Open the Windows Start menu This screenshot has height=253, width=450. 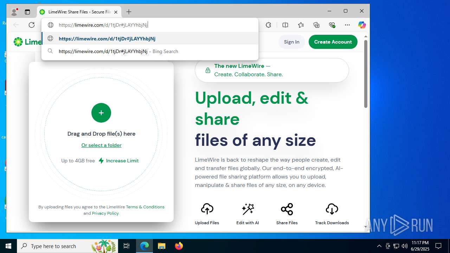pyautogui.click(x=8, y=246)
